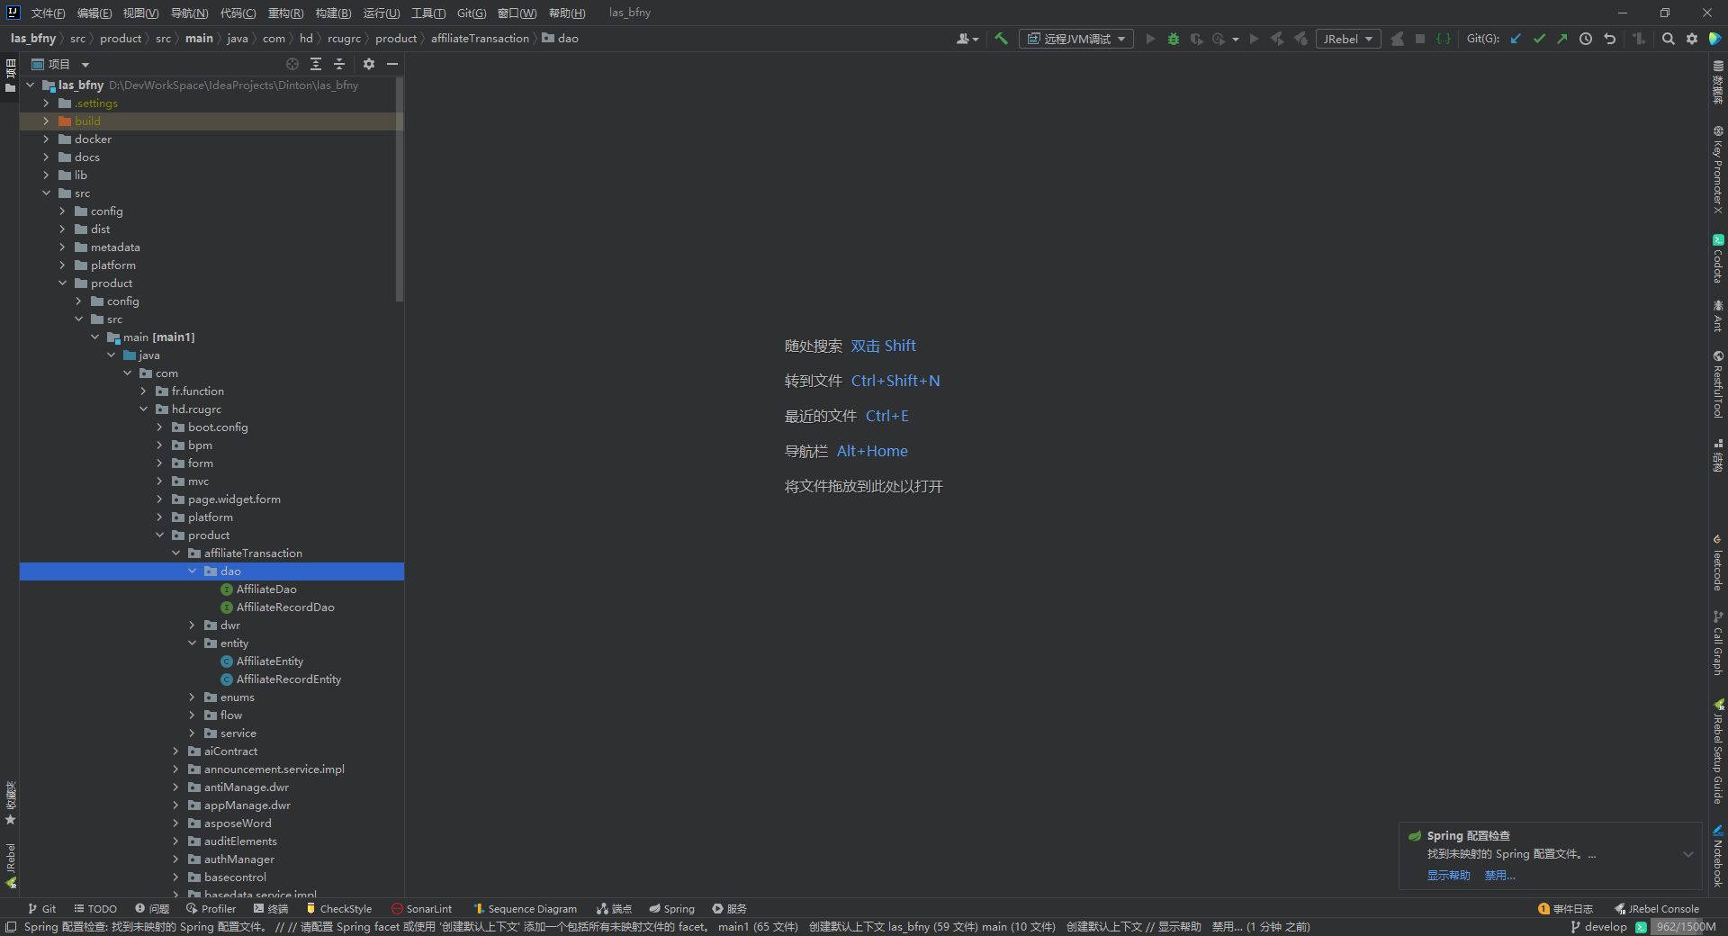Image resolution: width=1728 pixels, height=936 pixels.
Task: Click 显示帮助 link in Spring notification
Action: [x=1448, y=875]
